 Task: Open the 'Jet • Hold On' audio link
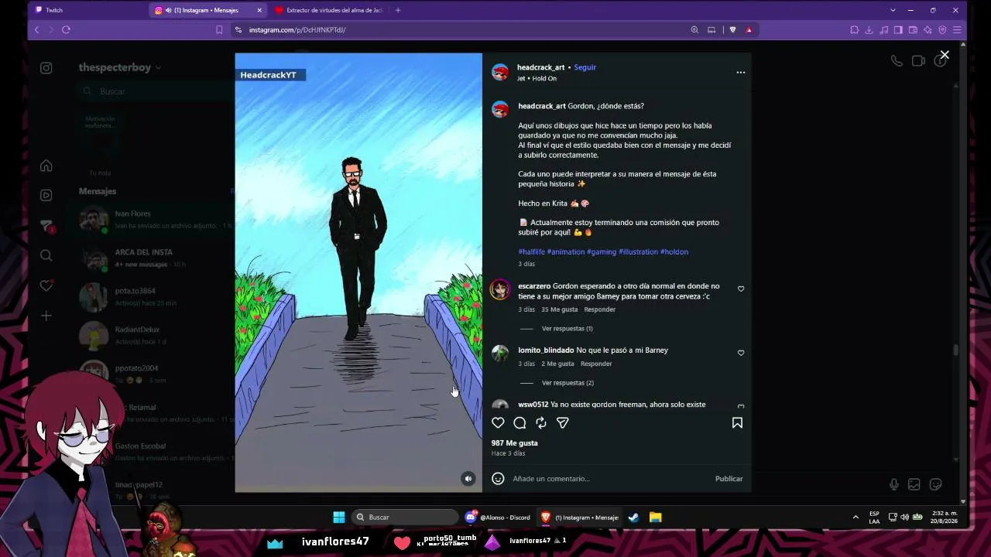click(x=537, y=78)
